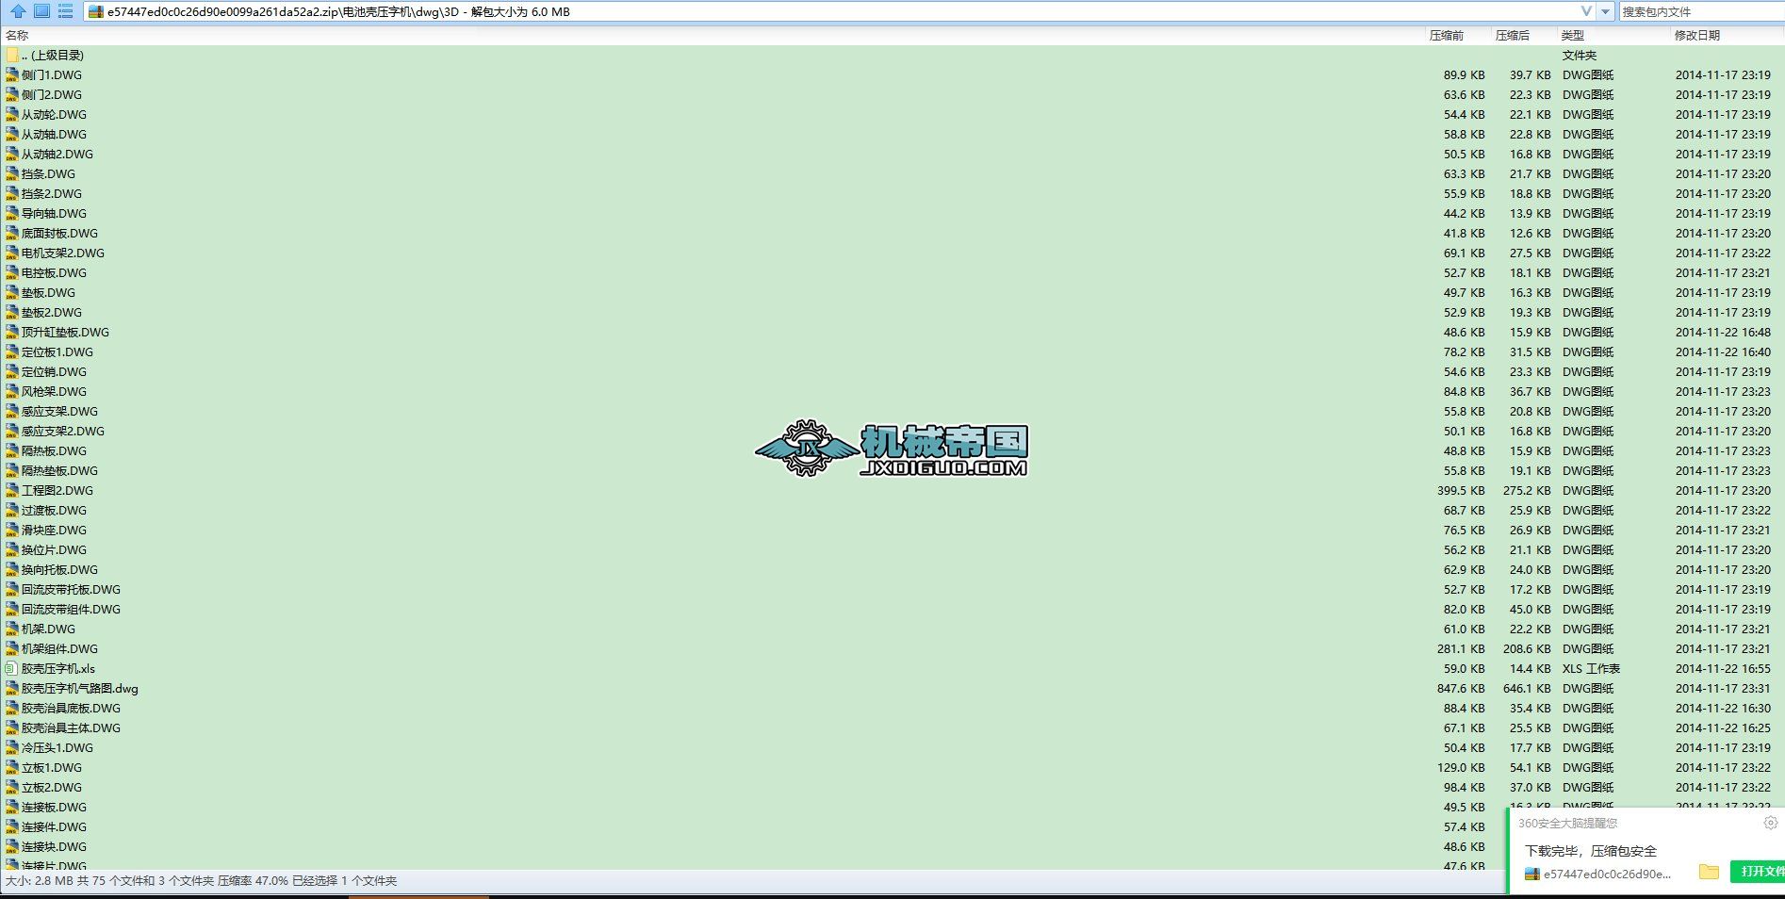Select the 侧门2.DWG file icon
Image resolution: width=1785 pixels, height=899 pixels.
(x=11, y=94)
